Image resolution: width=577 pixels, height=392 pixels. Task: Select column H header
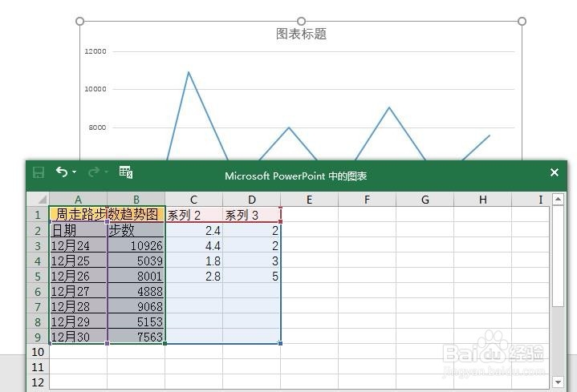coord(483,200)
